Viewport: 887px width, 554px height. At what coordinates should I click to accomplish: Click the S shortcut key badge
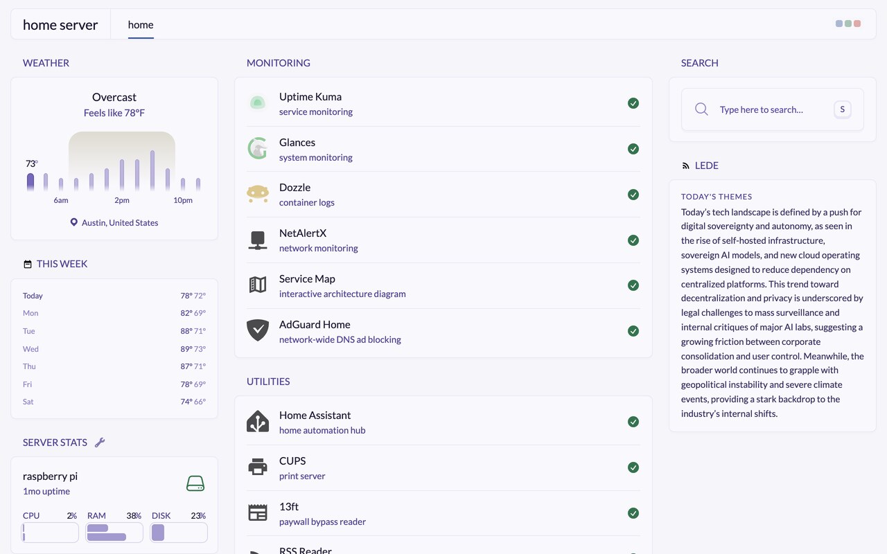click(x=843, y=109)
